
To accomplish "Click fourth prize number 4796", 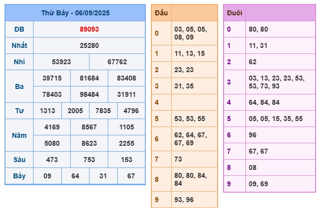I will click(132, 111).
